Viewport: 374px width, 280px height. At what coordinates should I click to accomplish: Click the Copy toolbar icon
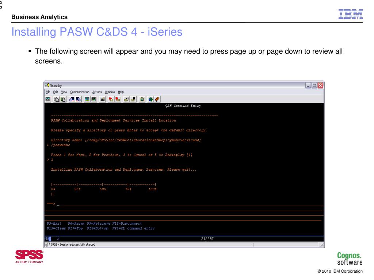(56, 100)
